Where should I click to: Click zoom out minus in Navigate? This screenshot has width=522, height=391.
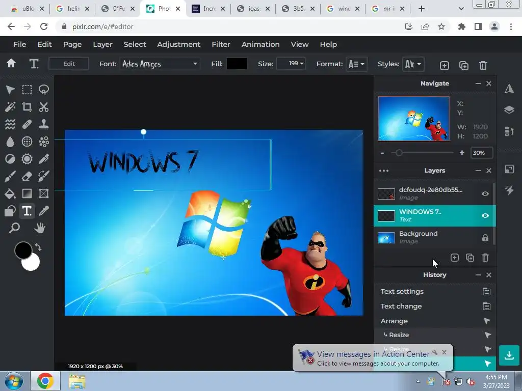point(382,153)
